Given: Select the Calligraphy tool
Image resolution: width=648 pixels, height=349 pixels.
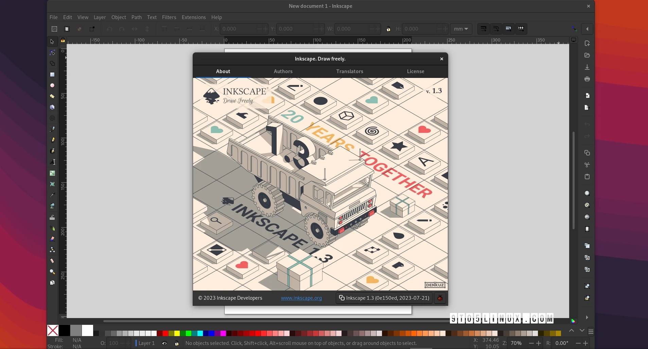Looking at the screenshot, I should click(x=53, y=151).
